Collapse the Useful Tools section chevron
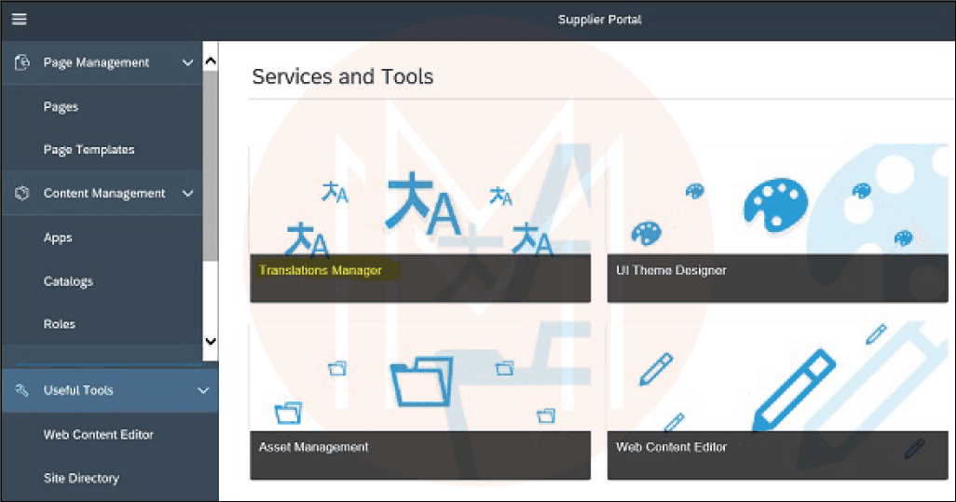956x502 pixels. pyautogui.click(x=204, y=390)
